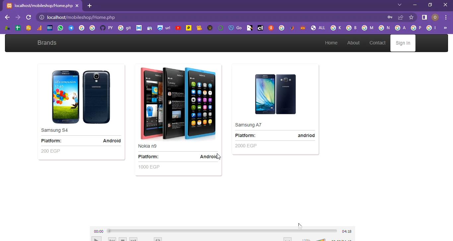This screenshot has width=453, height=241.
Task: Open the green cross bookmark
Action: coord(18,28)
